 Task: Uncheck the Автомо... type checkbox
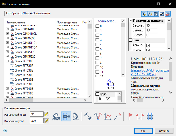coord(148,46)
